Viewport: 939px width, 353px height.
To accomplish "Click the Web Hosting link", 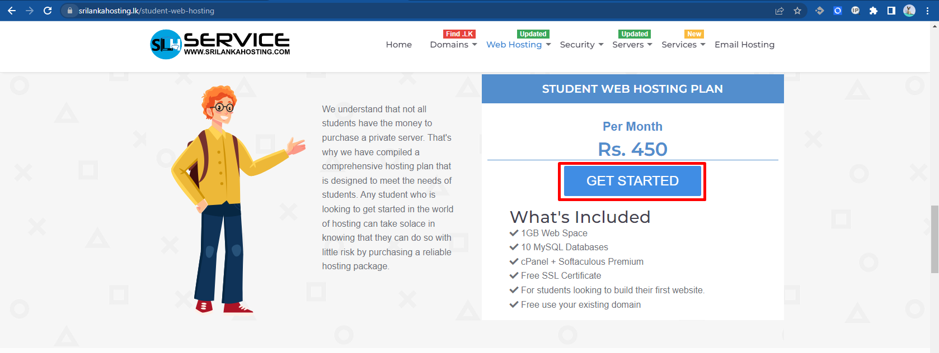I will pyautogui.click(x=514, y=44).
